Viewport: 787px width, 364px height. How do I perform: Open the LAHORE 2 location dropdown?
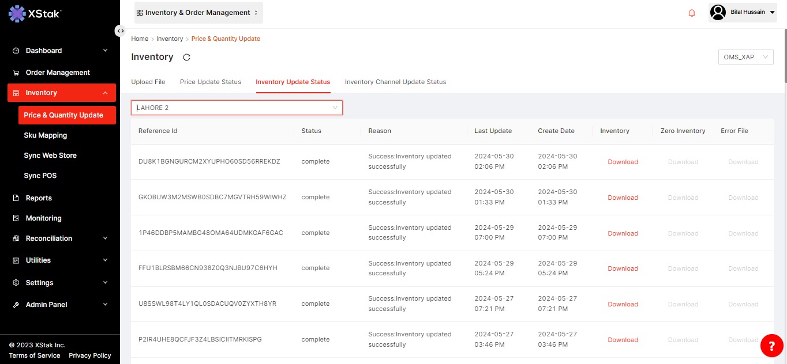(237, 108)
